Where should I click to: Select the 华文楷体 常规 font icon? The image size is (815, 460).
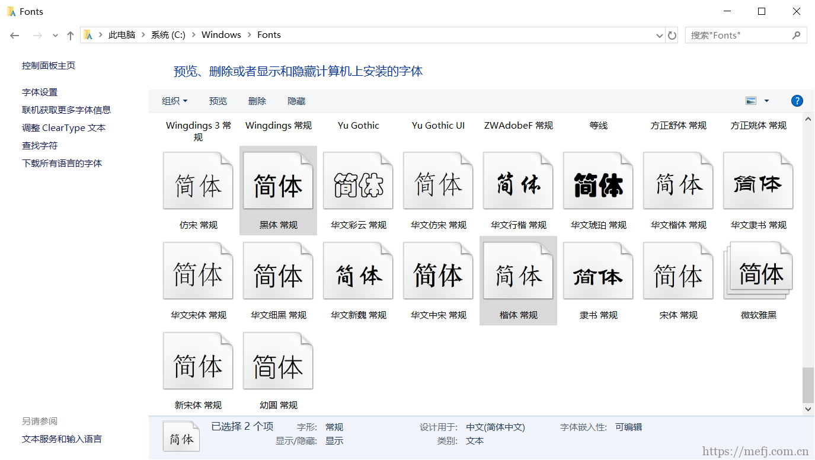[x=678, y=181]
